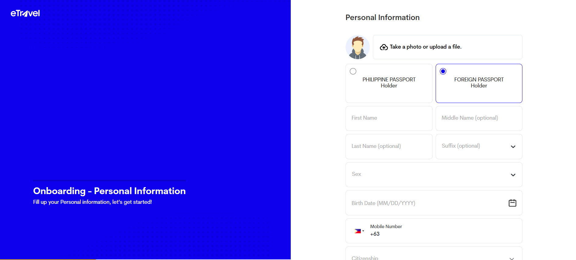Select the Foreign Passport Holder radio button
Viewport: 576px width, 260px height.
tap(443, 71)
